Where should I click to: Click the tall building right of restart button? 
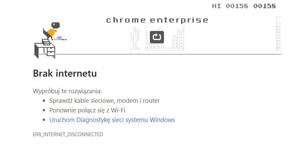(180, 39)
